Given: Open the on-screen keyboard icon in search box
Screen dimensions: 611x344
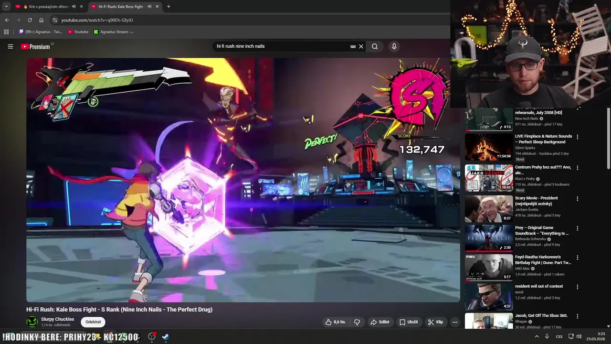Looking at the screenshot, I should pyautogui.click(x=353, y=46).
